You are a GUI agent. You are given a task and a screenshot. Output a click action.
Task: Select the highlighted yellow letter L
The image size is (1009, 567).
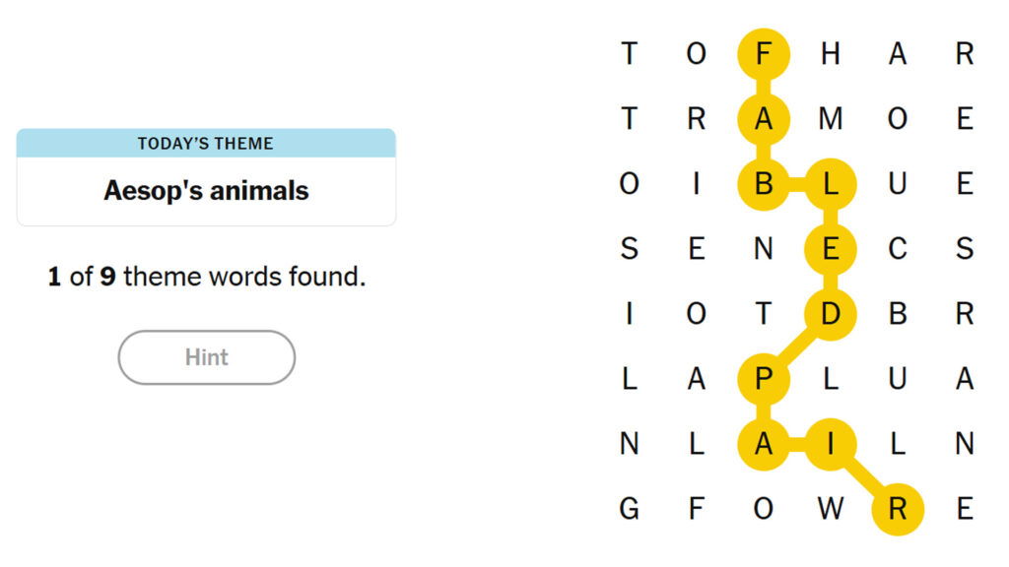[x=830, y=184]
